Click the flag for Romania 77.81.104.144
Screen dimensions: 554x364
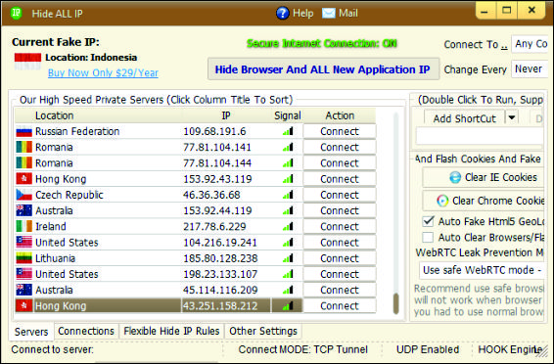[x=24, y=163]
